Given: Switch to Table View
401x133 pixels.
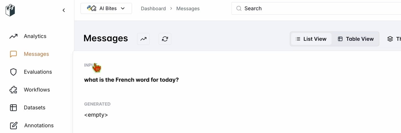Looking at the screenshot, I should 356,39.
